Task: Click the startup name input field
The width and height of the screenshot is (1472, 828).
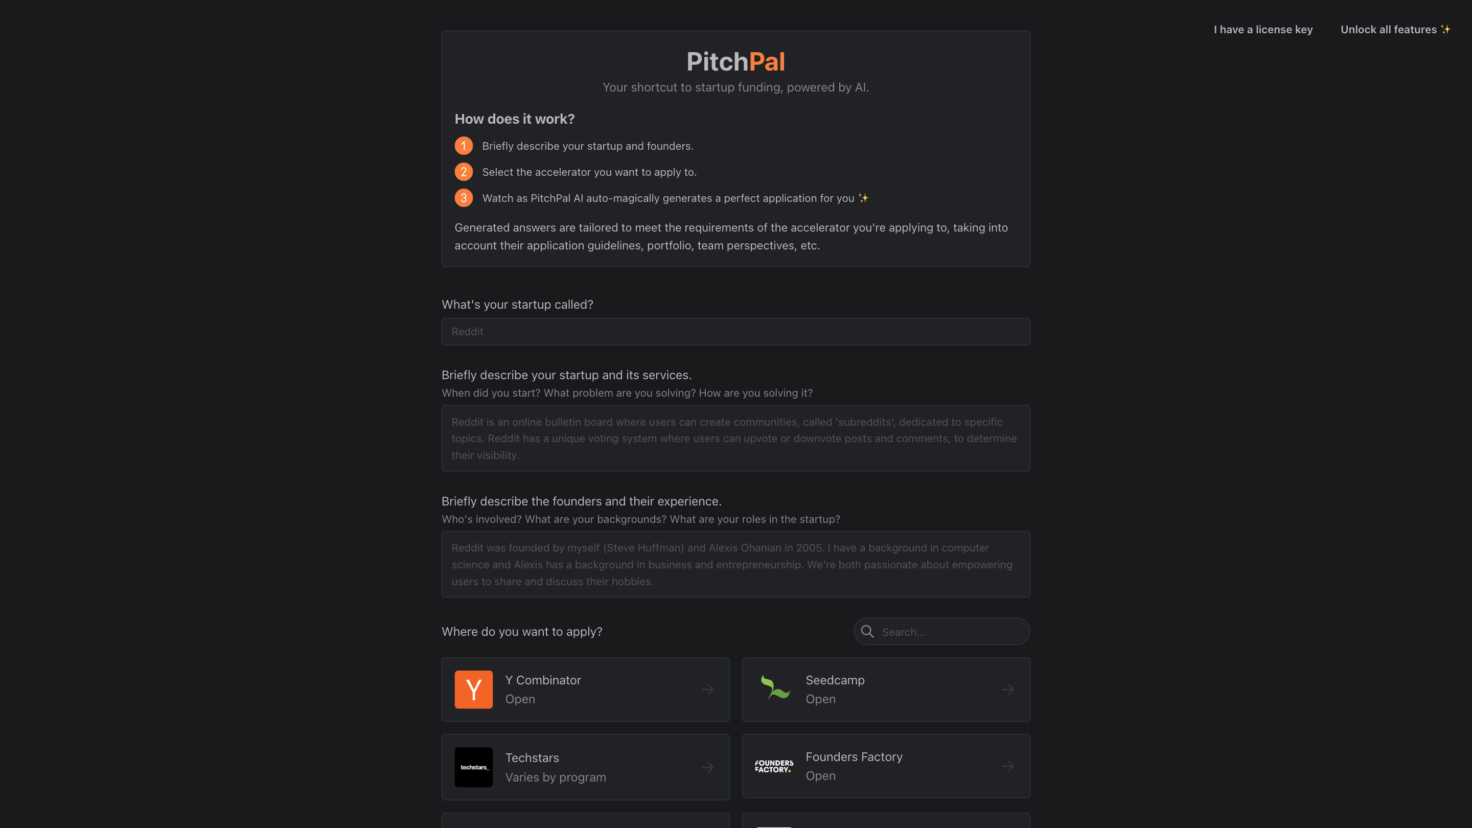Action: pos(735,331)
